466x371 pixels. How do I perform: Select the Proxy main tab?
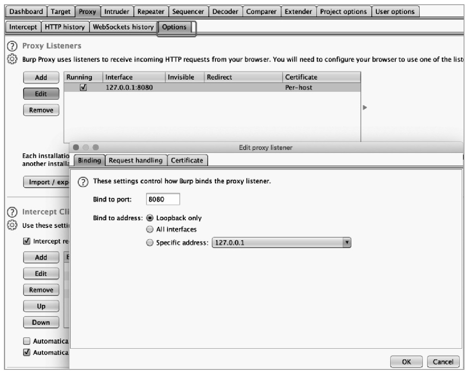pos(88,12)
